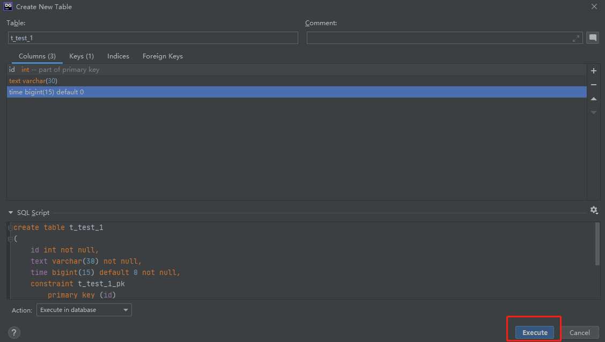Click the Comment: field label
This screenshot has height=342, width=605.
tap(321, 23)
